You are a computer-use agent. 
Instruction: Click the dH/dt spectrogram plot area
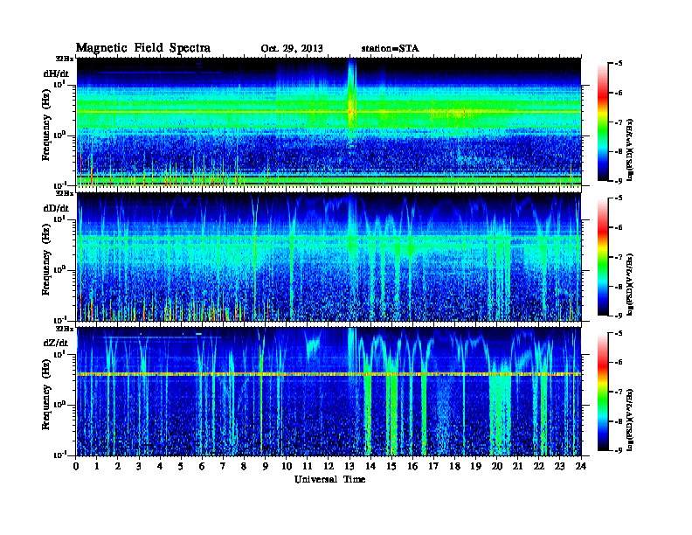(329, 122)
